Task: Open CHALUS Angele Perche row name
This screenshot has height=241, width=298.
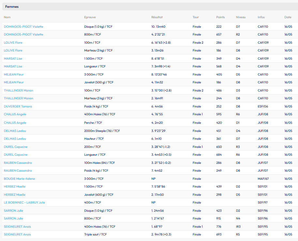Action: [15, 123]
